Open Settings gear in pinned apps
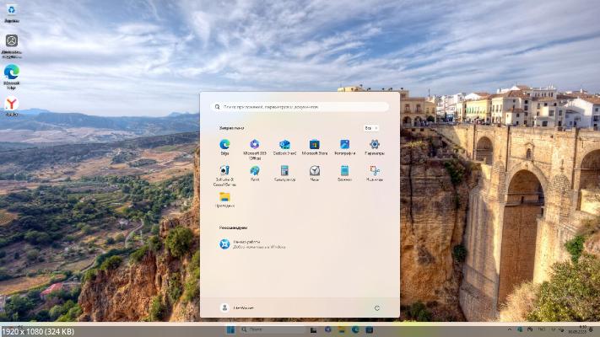This screenshot has width=600, height=337. 374,145
